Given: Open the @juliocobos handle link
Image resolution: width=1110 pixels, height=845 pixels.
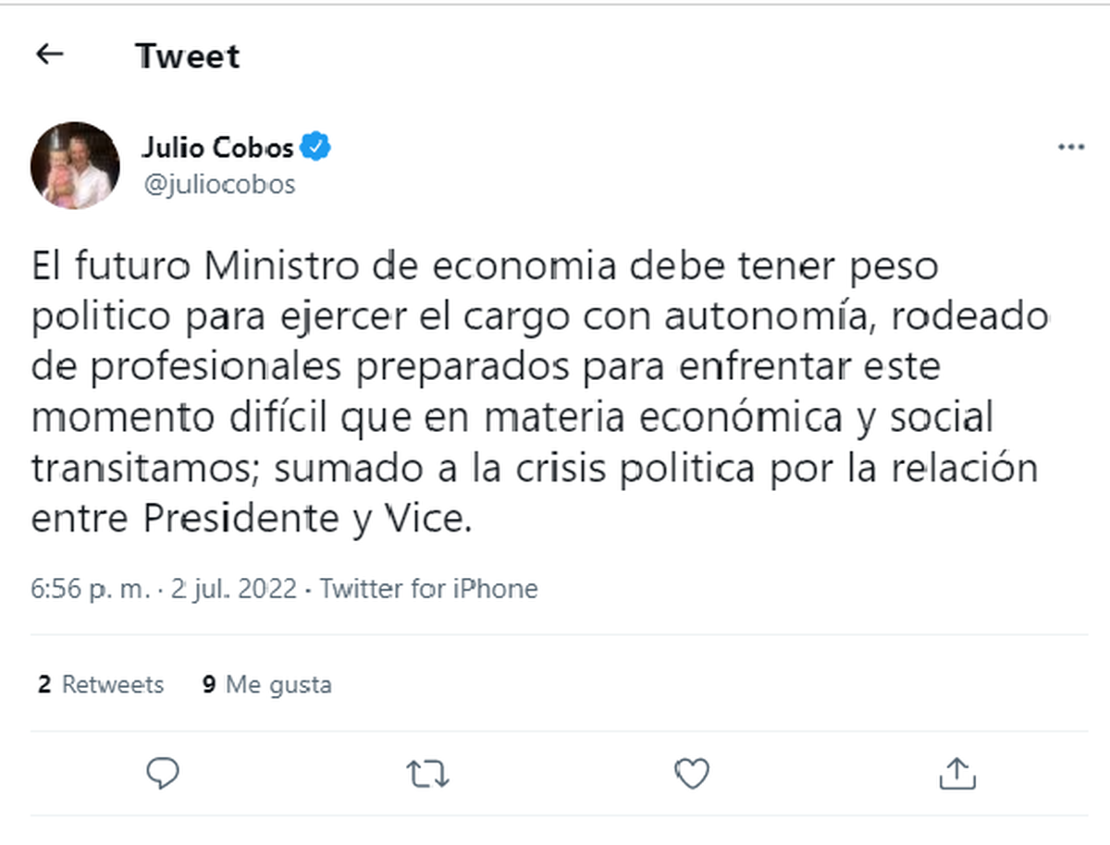Looking at the screenshot, I should pyautogui.click(x=218, y=185).
